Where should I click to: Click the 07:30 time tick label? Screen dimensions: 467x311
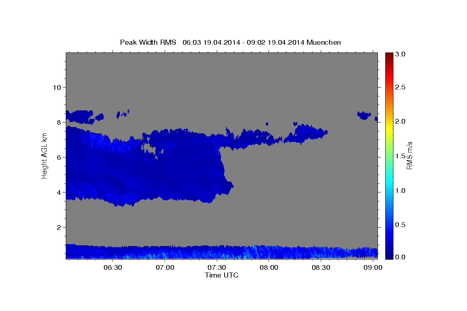[217, 268]
